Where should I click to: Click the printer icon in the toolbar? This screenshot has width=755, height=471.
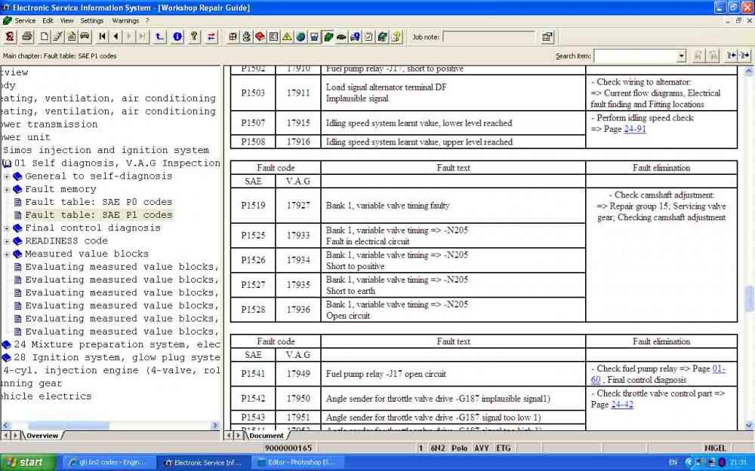(27, 36)
